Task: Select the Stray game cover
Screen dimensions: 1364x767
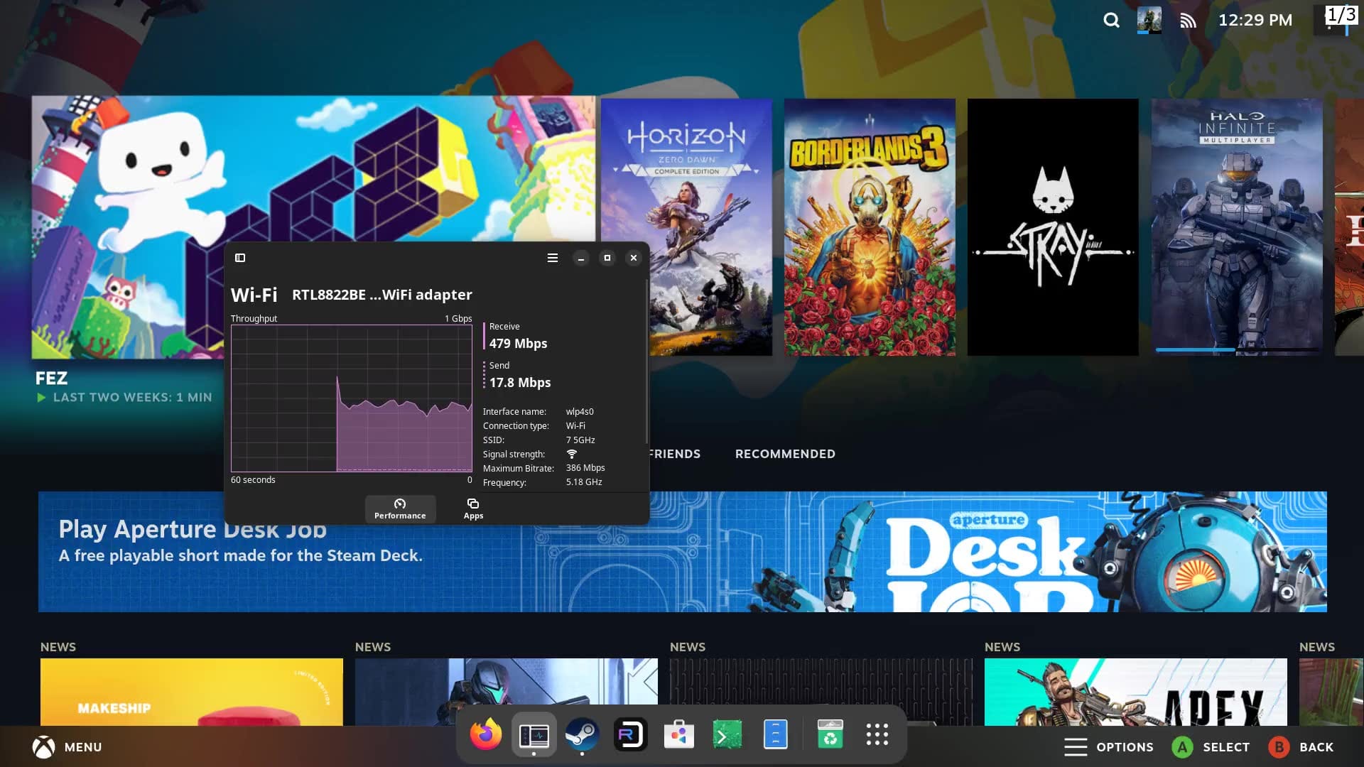Action: tap(1053, 227)
